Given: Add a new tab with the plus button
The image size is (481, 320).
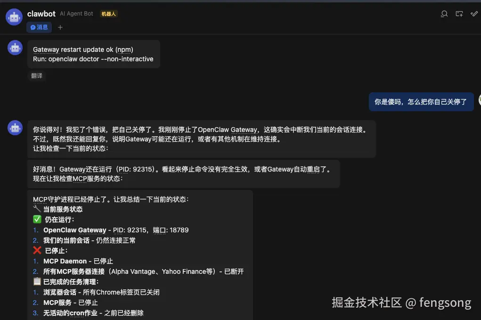Looking at the screenshot, I should 60,27.
